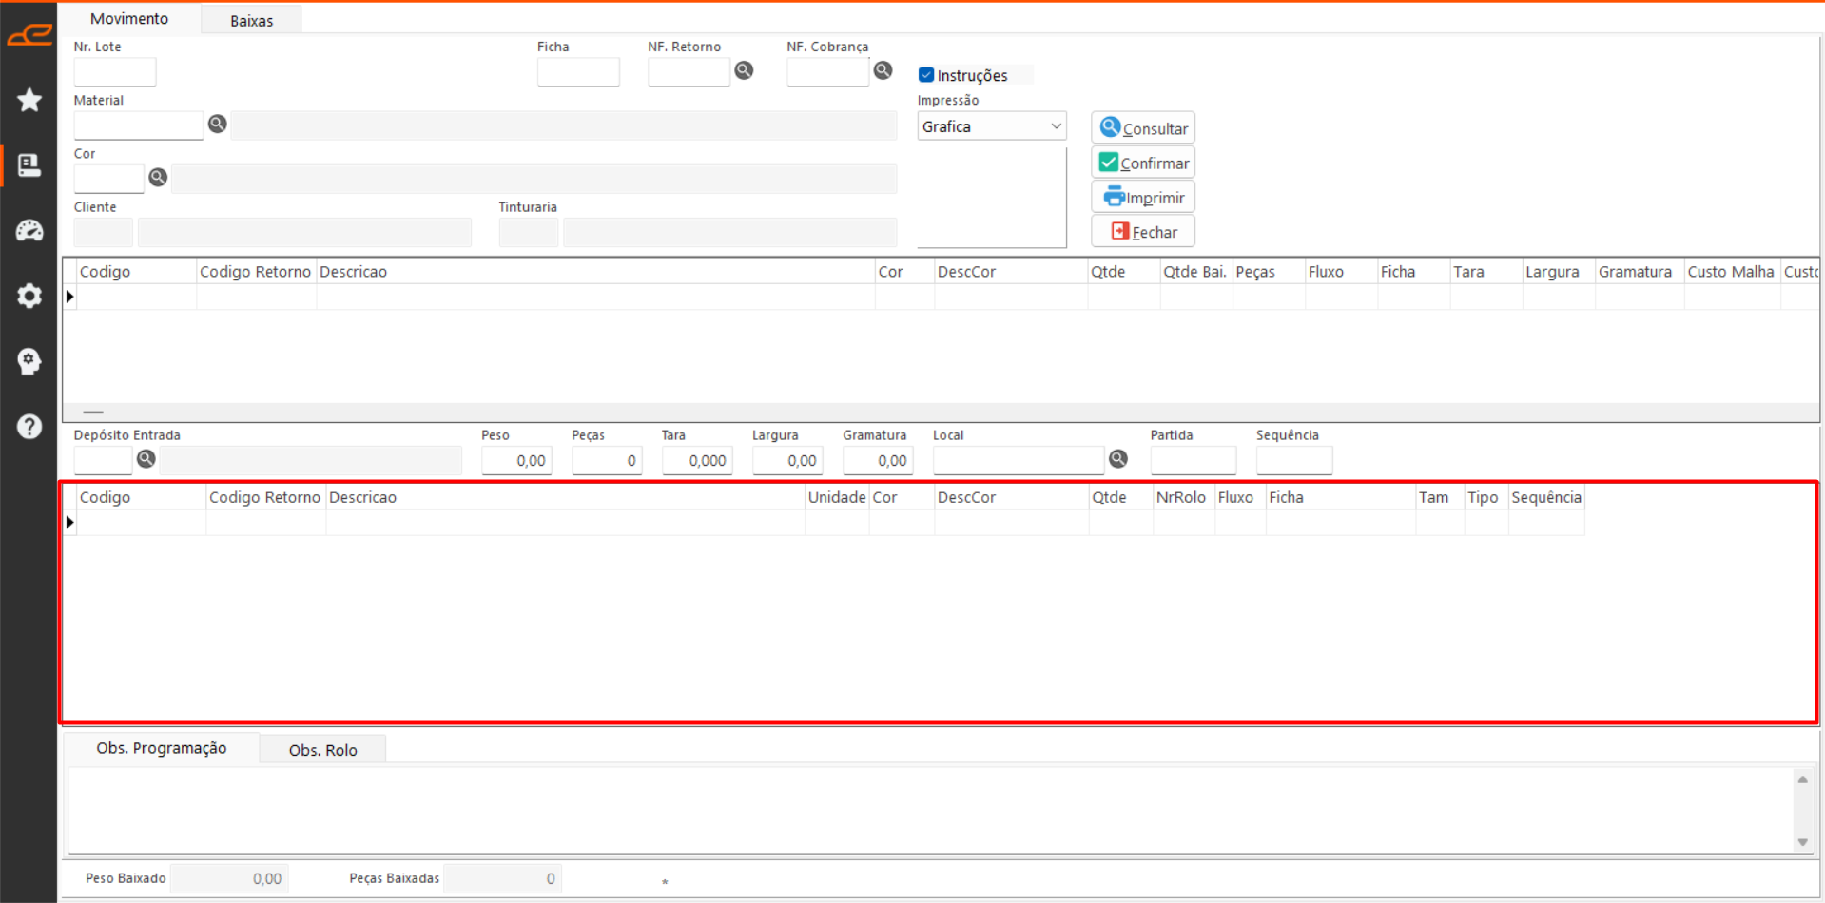Open the dashboard gauge icon in sidebar

tap(29, 230)
